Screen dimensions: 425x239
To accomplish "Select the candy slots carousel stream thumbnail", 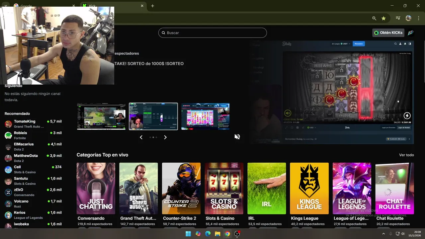I will tap(206, 116).
